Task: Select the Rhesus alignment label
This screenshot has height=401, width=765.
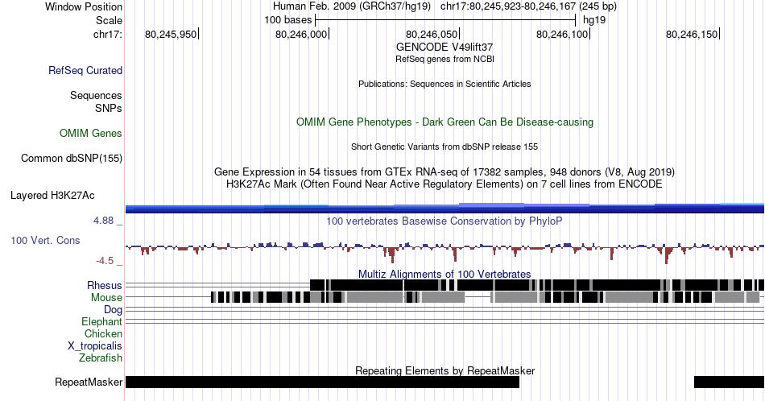Action: tap(105, 285)
